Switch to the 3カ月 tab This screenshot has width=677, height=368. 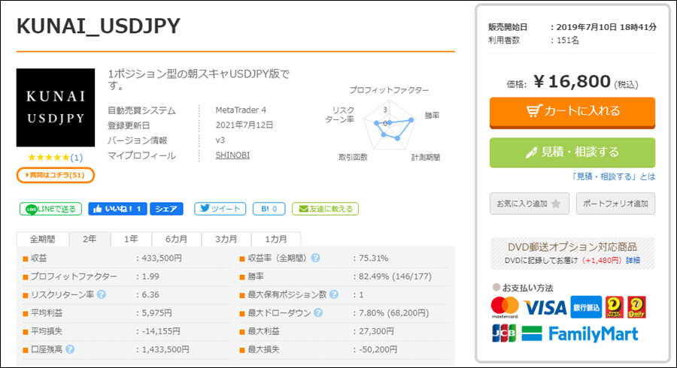pyautogui.click(x=226, y=239)
